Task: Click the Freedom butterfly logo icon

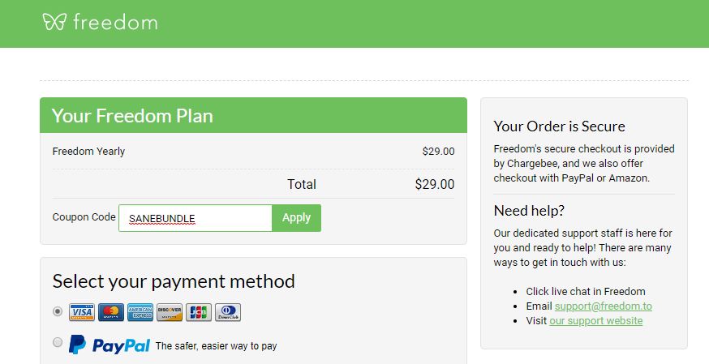Action: tap(54, 22)
